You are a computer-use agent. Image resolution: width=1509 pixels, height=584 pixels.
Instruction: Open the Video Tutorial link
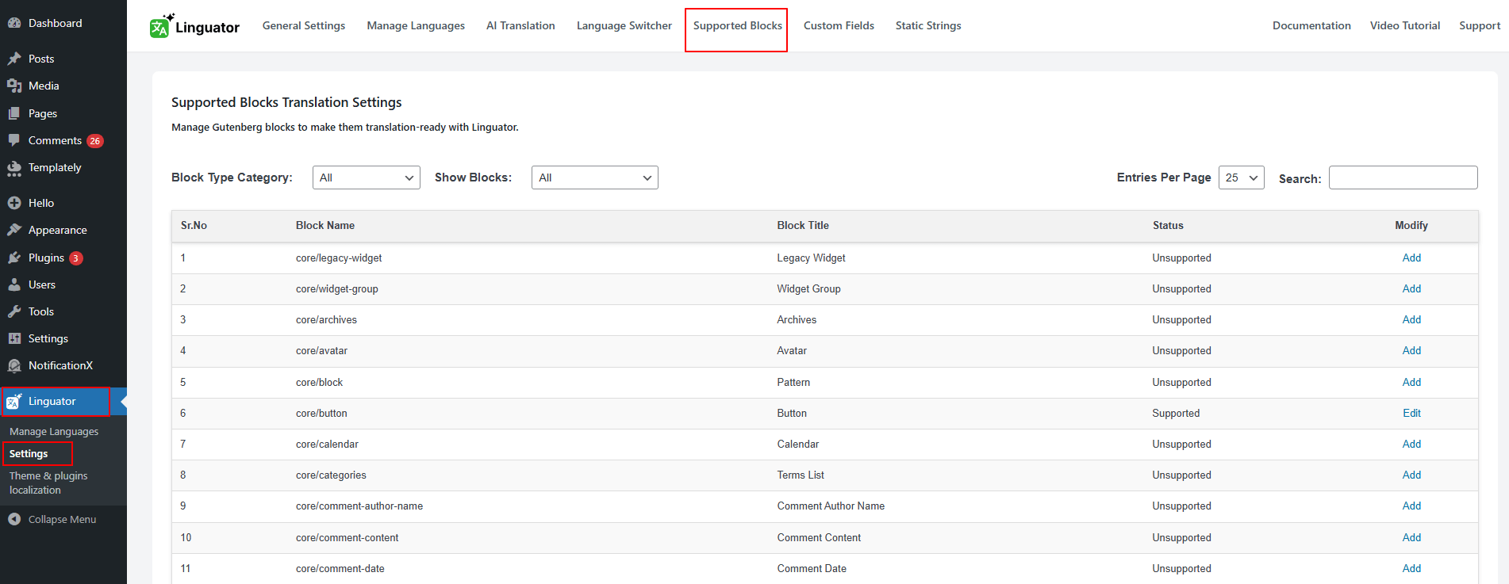pos(1405,25)
